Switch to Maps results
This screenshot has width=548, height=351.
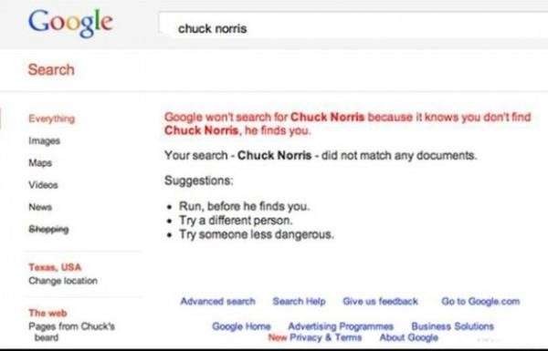40,162
